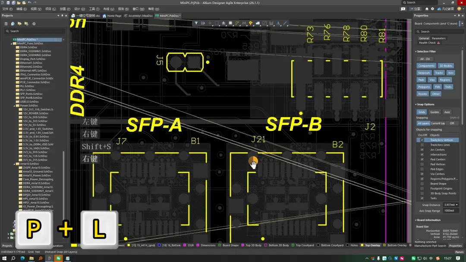466x262 pixels.
Task: Toggle Via Centers snapping checkbox
Action: pos(422,174)
